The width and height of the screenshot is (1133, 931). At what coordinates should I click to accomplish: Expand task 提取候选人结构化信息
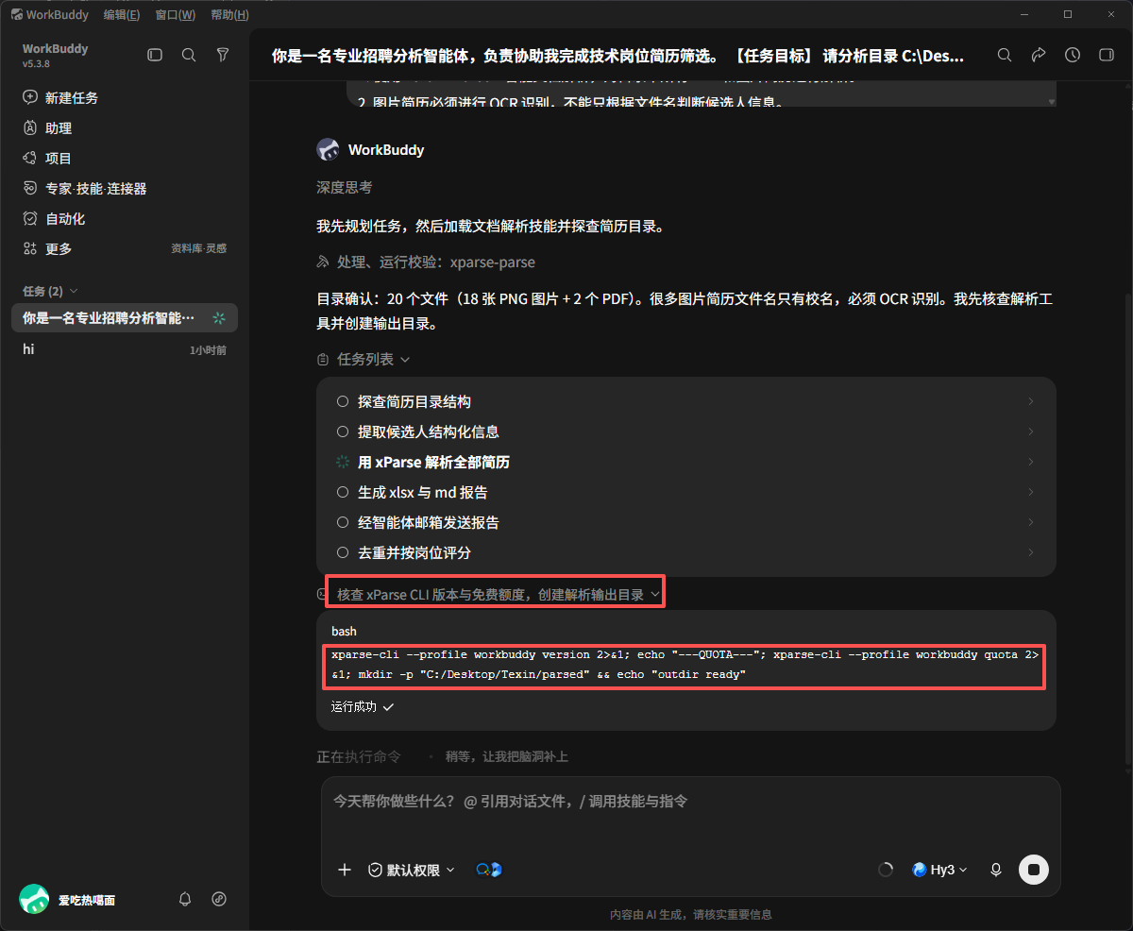tap(686, 432)
